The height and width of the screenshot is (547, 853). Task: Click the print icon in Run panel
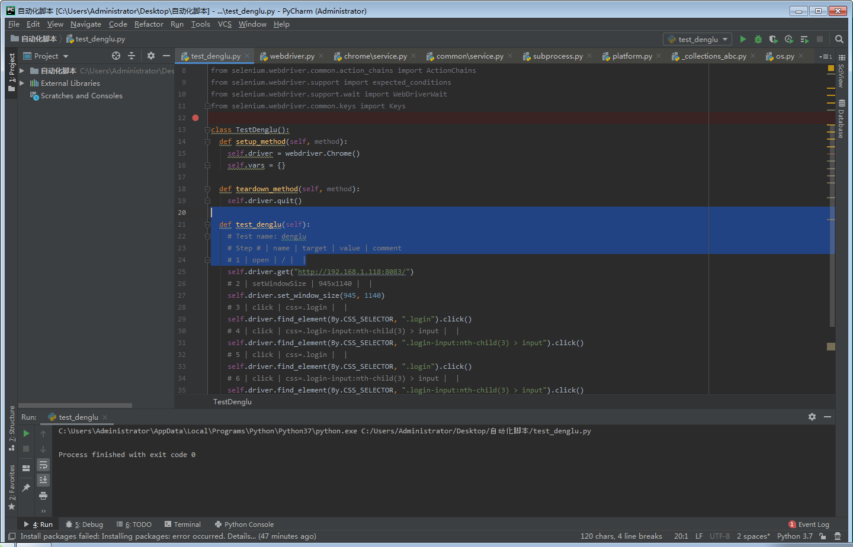(x=43, y=495)
